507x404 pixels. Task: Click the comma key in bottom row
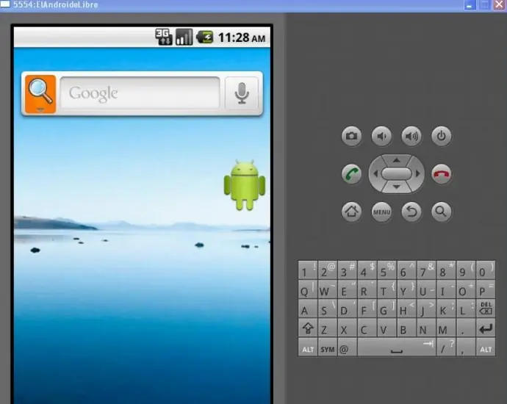pyautogui.click(x=466, y=347)
